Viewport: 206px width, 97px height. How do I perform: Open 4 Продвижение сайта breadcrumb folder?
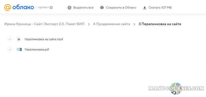tap(112, 24)
